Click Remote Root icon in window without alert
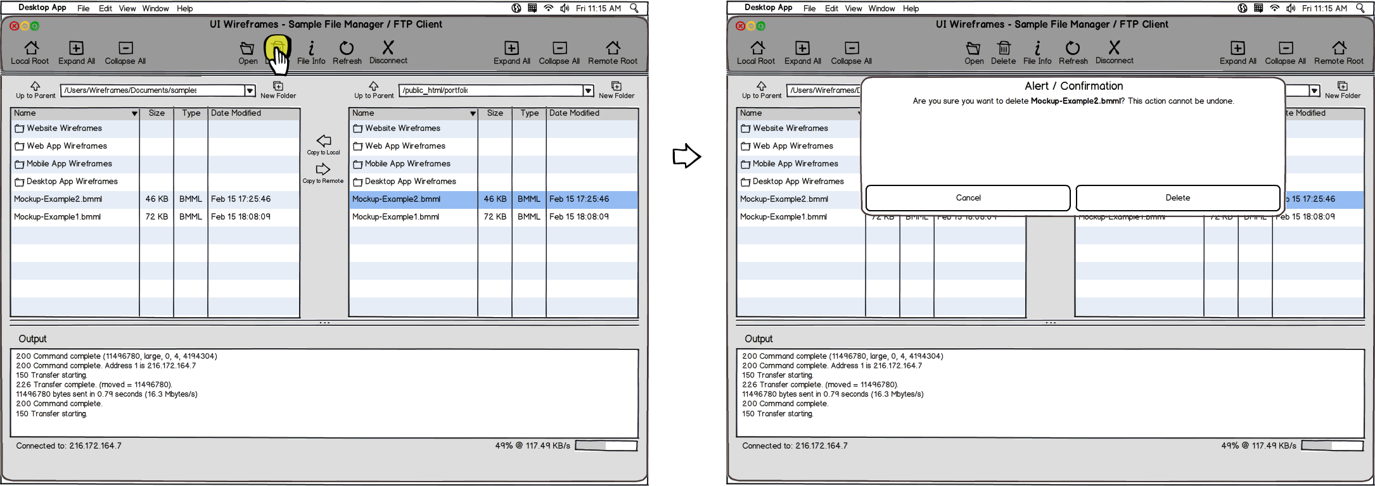The width and height of the screenshot is (1375, 486). point(613,48)
